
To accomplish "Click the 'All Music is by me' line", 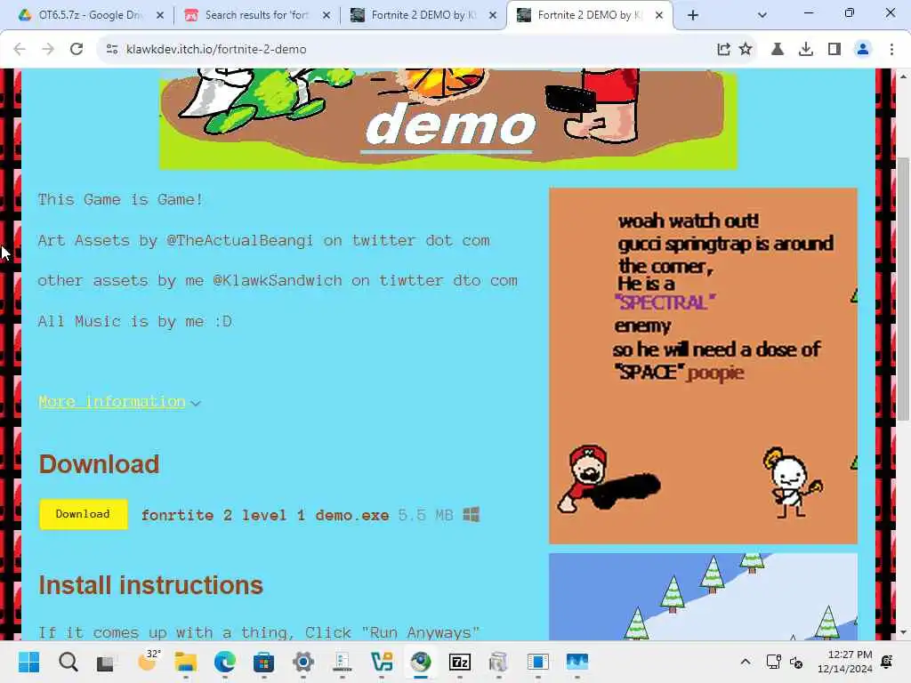I will click(x=135, y=321).
